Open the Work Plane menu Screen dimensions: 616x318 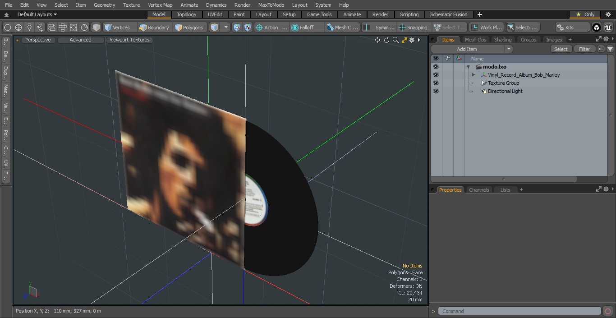pos(486,28)
